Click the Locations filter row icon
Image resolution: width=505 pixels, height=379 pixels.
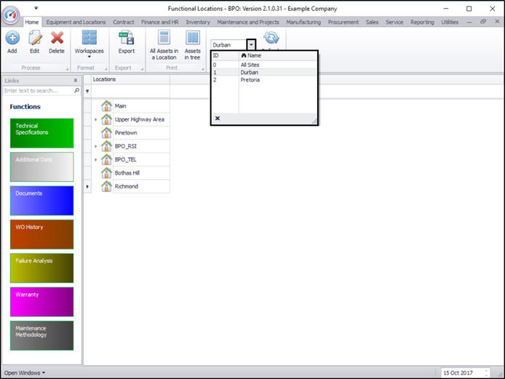point(87,91)
